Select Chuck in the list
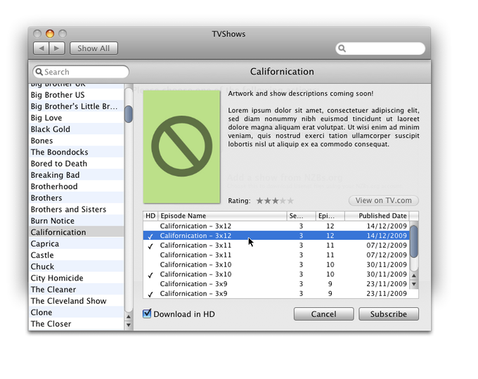The image size is (478, 379). [x=77, y=266]
